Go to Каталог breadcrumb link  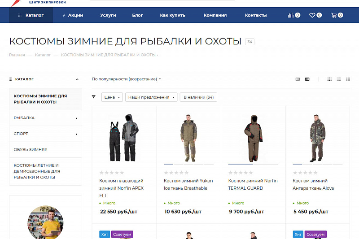43,55
